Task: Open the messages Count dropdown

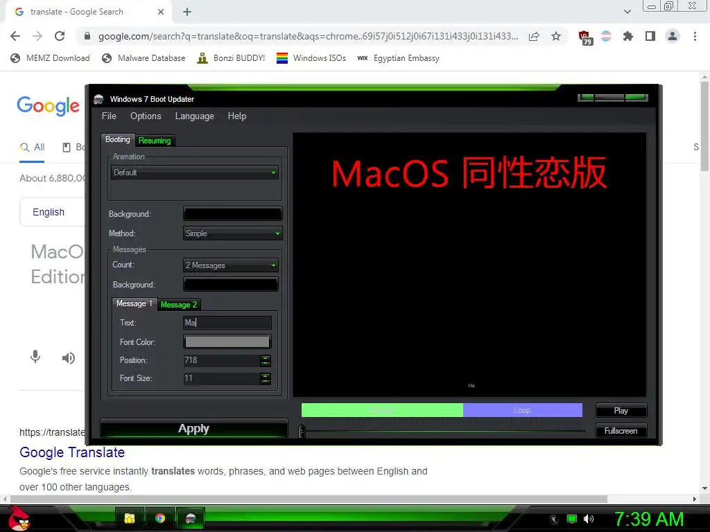Action: click(x=230, y=265)
